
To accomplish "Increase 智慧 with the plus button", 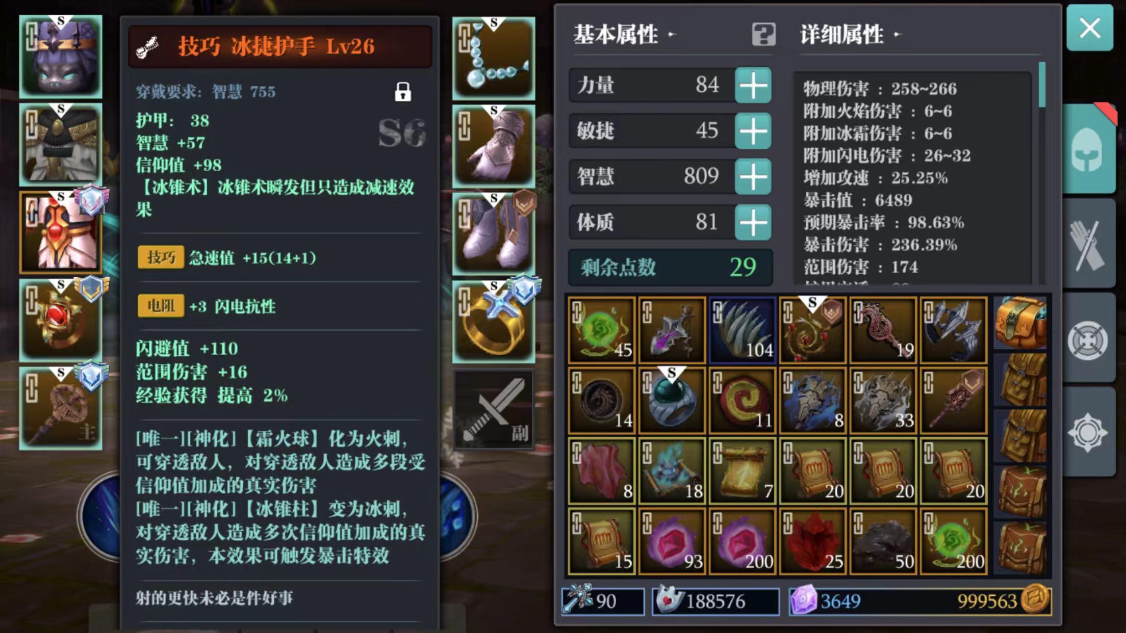I will [x=753, y=176].
